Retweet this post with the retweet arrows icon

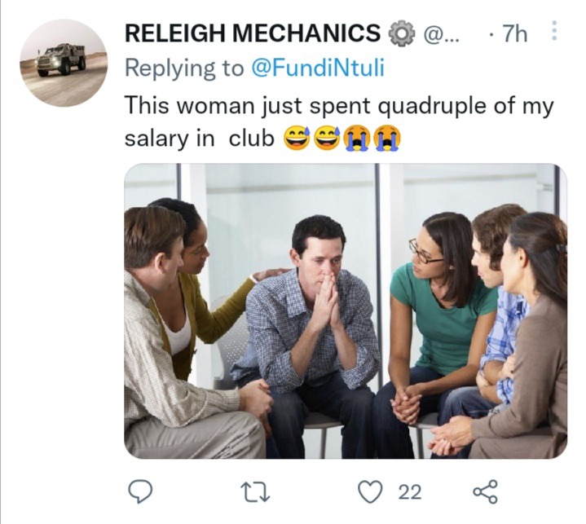(x=255, y=492)
